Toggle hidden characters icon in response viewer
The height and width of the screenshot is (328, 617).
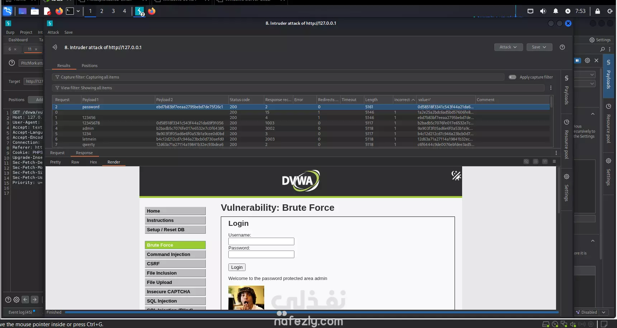[526, 162]
